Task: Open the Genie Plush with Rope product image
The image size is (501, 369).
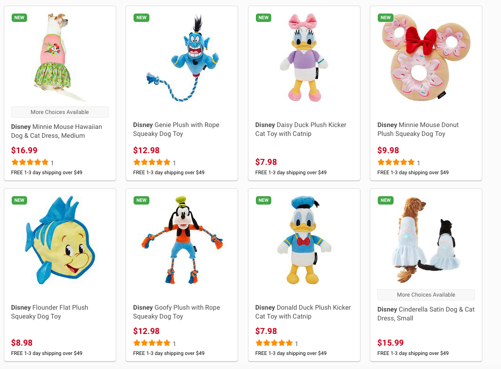Action: pyautogui.click(x=182, y=58)
